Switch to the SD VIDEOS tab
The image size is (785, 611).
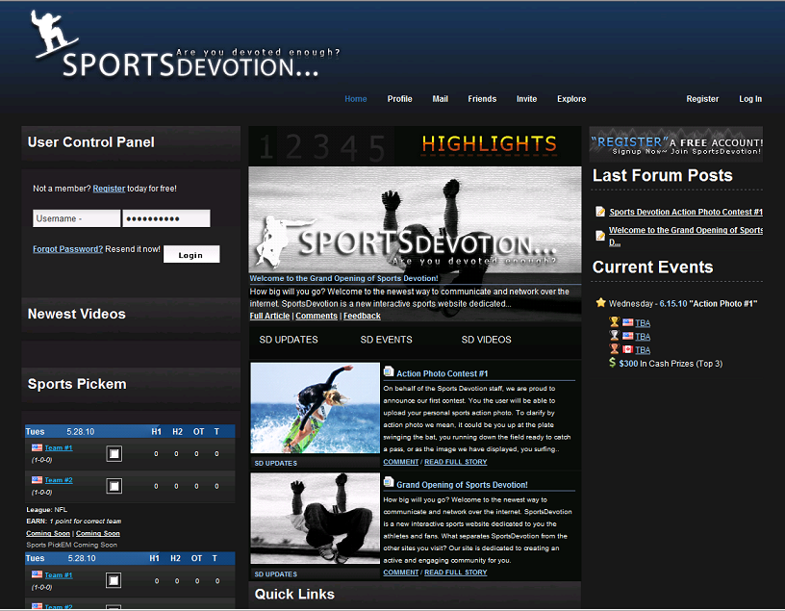tap(486, 340)
